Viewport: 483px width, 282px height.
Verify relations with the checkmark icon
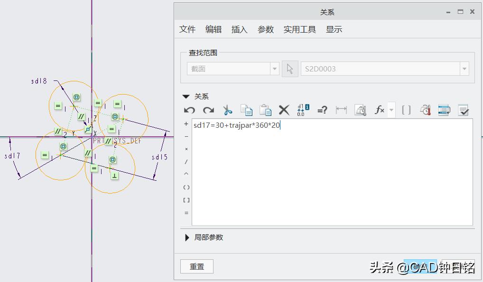(463, 110)
